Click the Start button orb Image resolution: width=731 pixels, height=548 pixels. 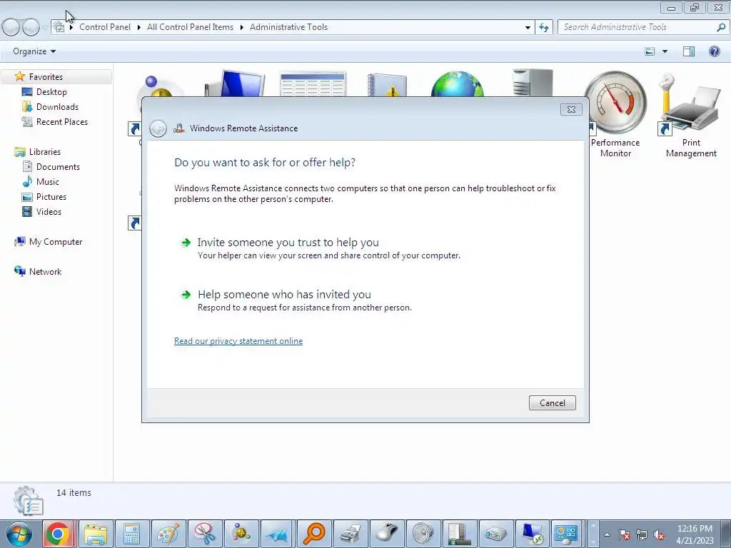[19, 534]
